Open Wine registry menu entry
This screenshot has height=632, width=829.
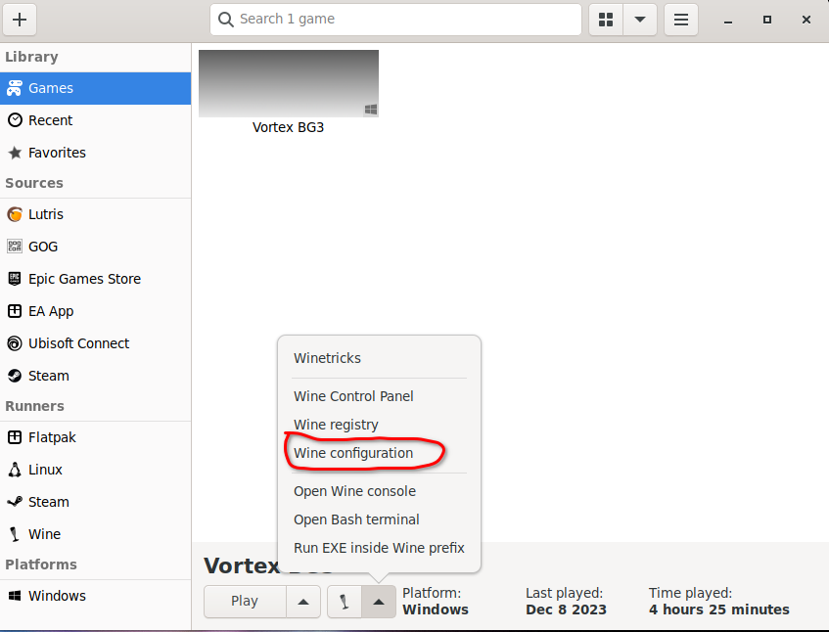pyautogui.click(x=379, y=425)
